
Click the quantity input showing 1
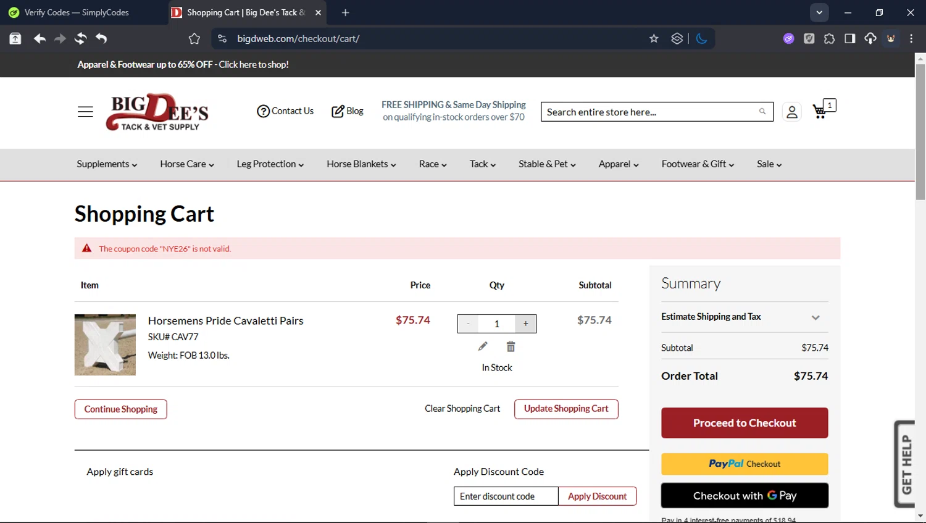[x=497, y=324]
